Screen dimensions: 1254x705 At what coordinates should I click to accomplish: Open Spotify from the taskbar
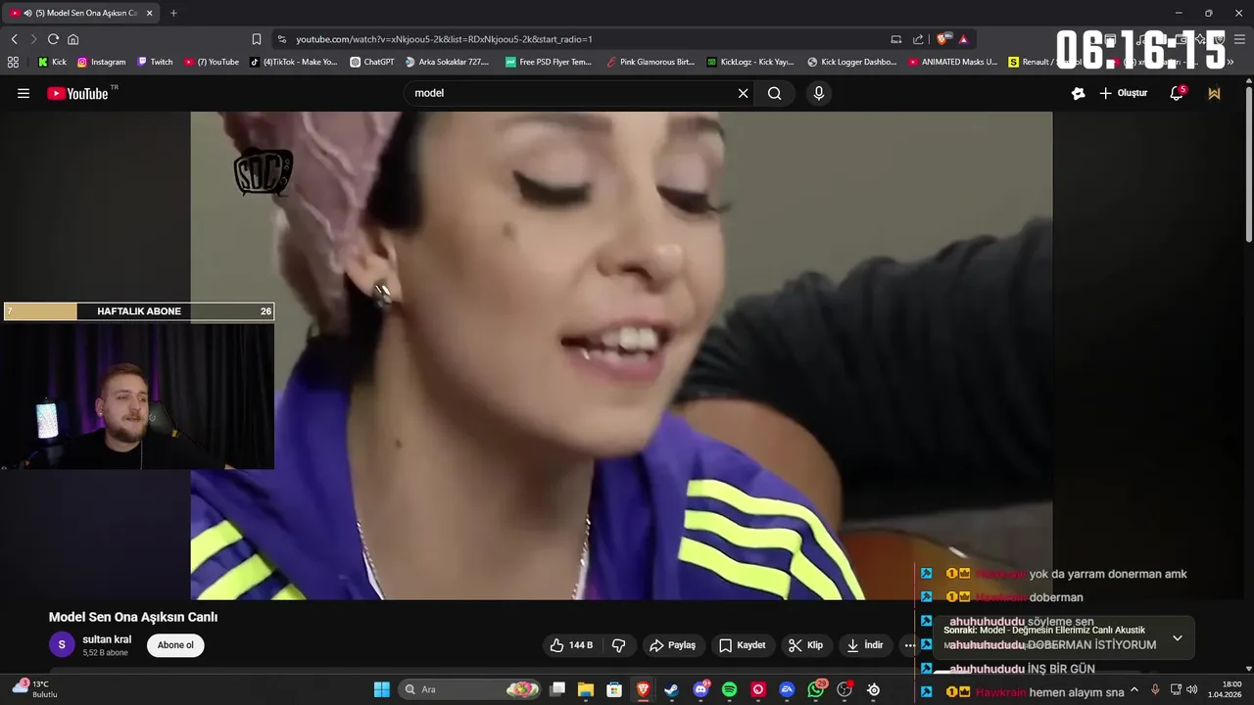(x=729, y=689)
